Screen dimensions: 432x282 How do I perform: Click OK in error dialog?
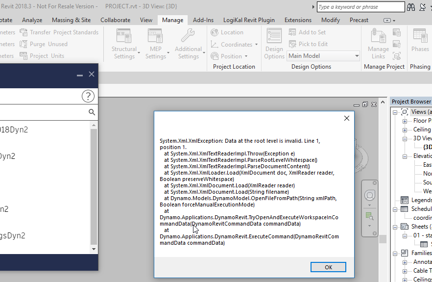click(328, 267)
